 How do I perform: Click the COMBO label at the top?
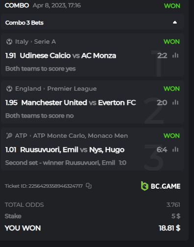17,5
